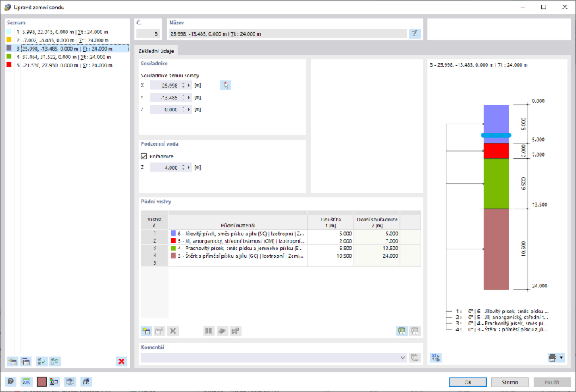
Task: Click green table export icon in layers panel
Action: [402, 331]
